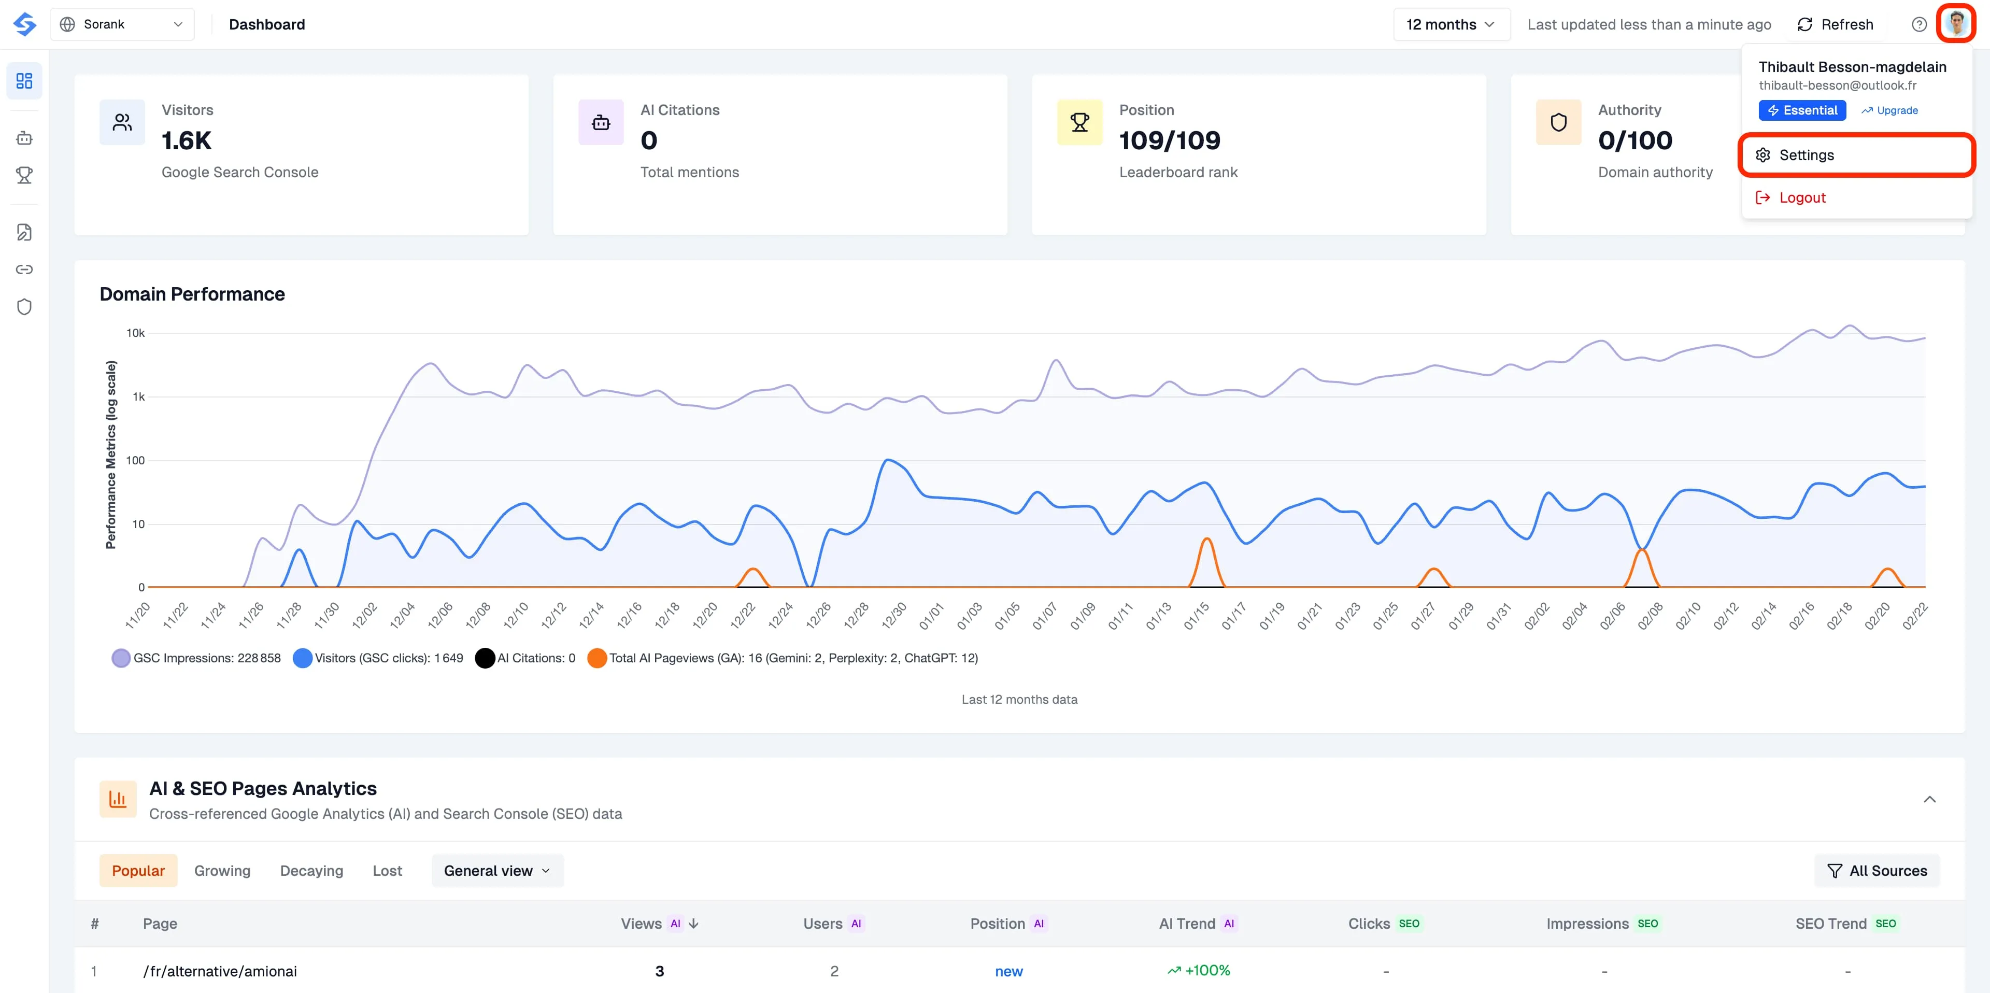
Task: Open the AI robot sidebar icon
Action: pos(24,138)
